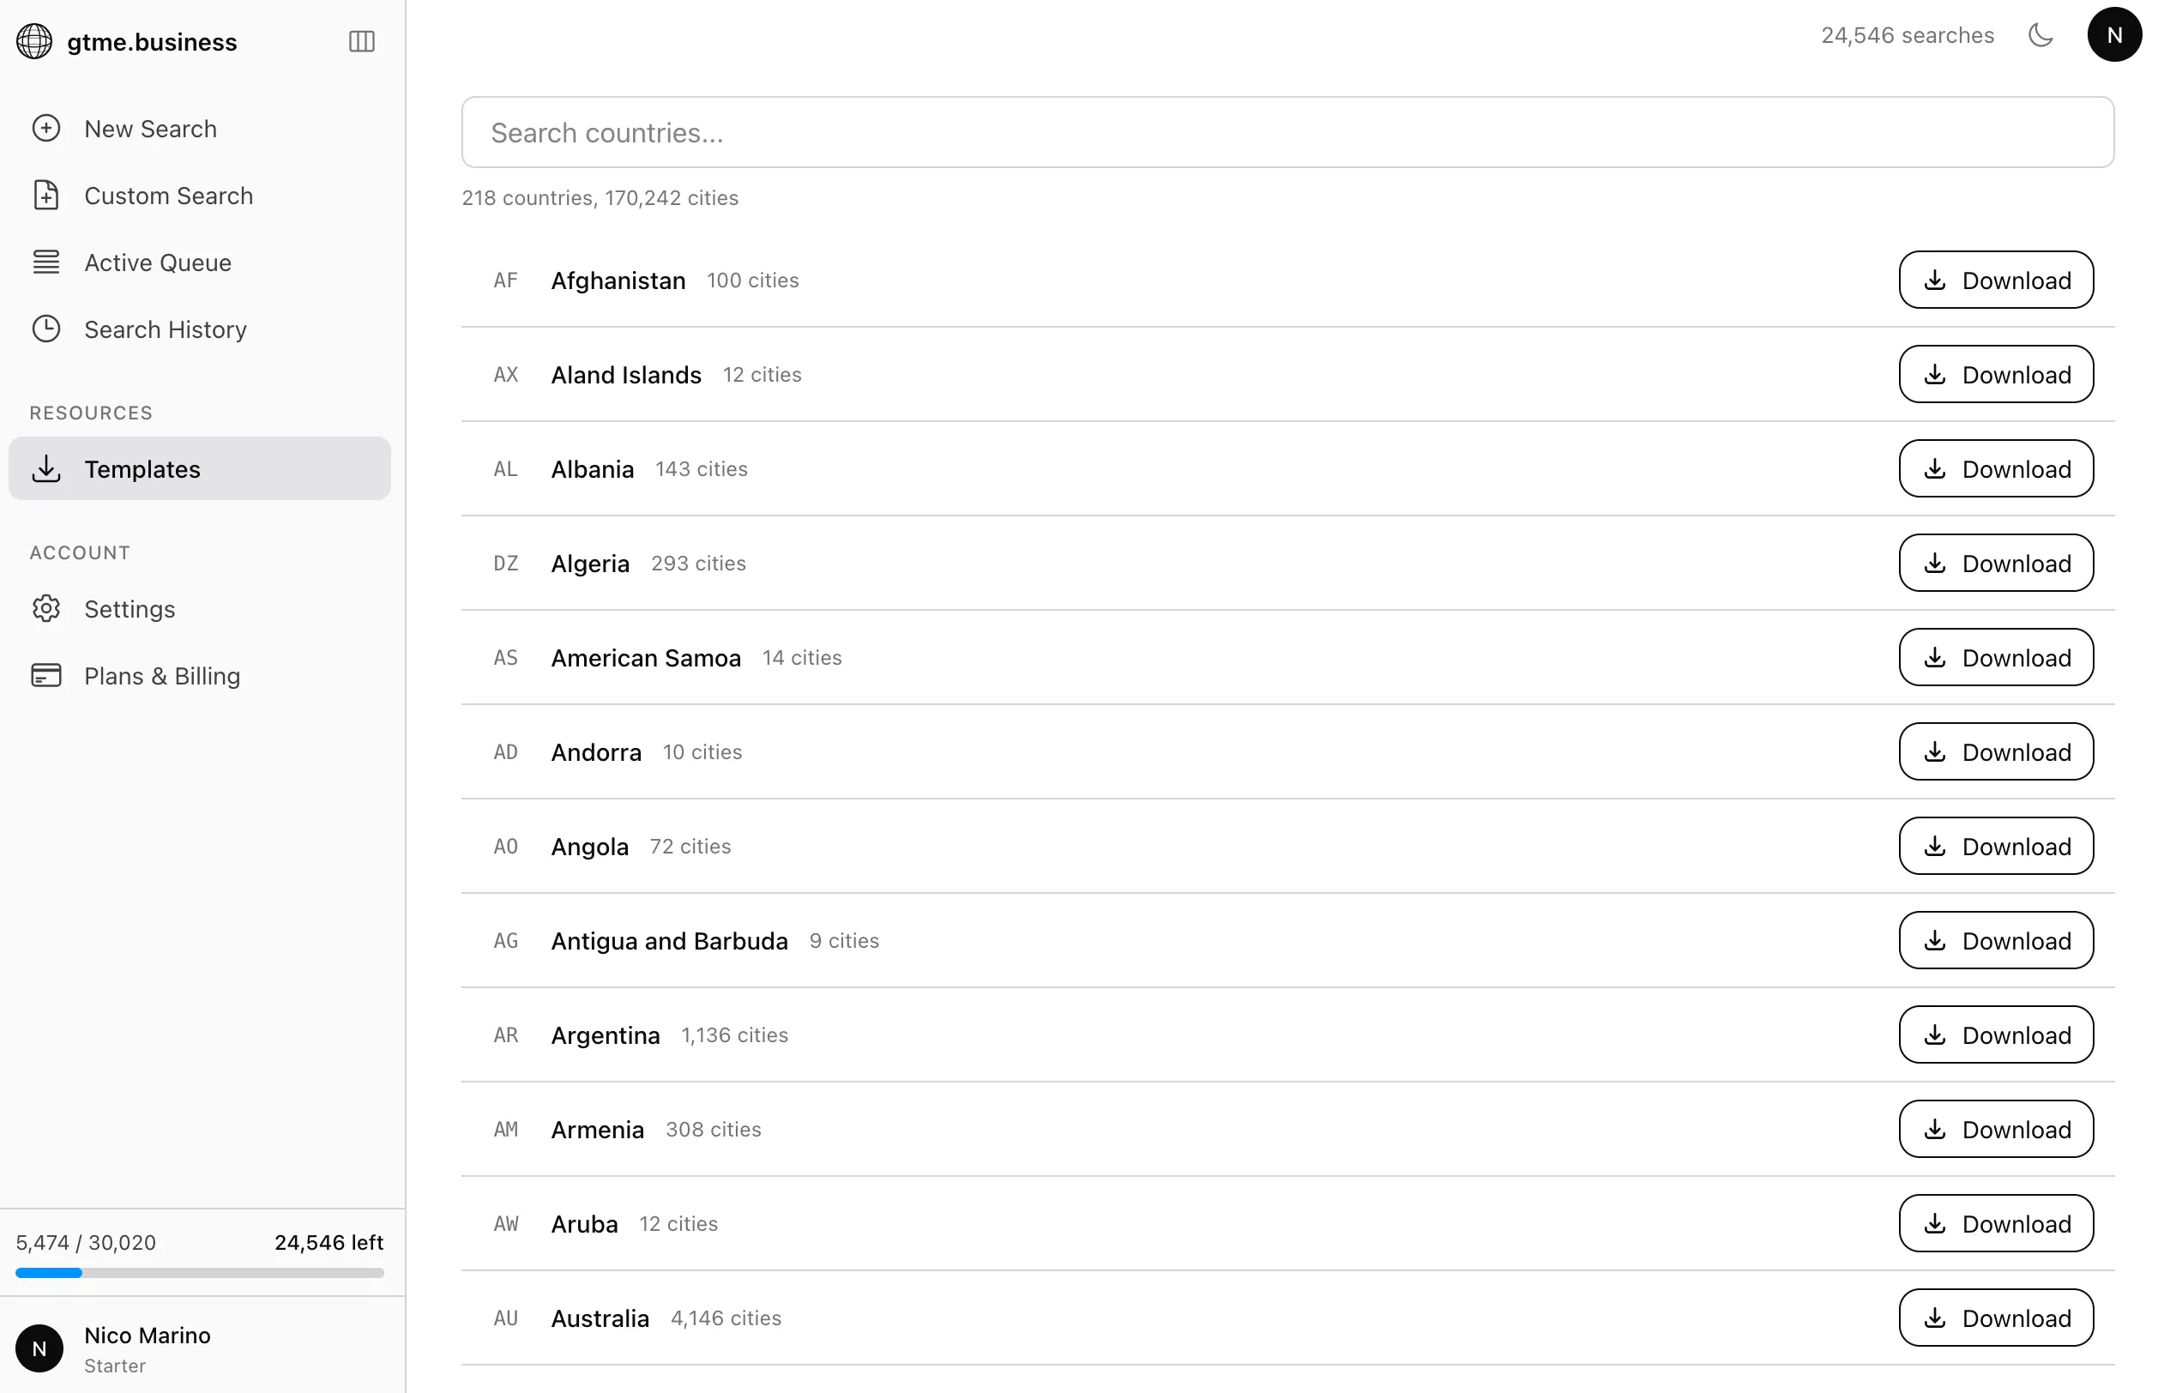Image resolution: width=2158 pixels, height=1393 pixels.
Task: Download the Afghanistan template
Action: (x=1995, y=280)
